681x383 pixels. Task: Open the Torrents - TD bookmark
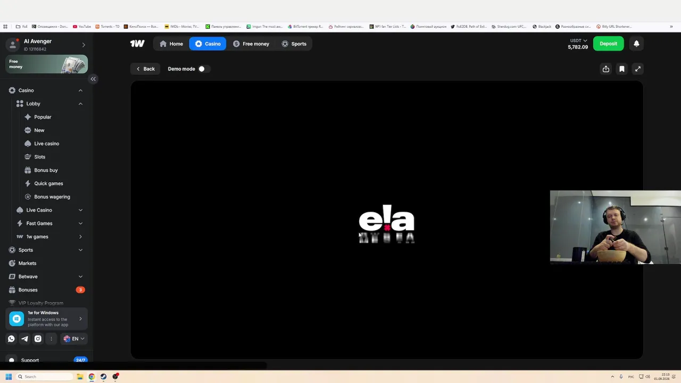(107, 27)
